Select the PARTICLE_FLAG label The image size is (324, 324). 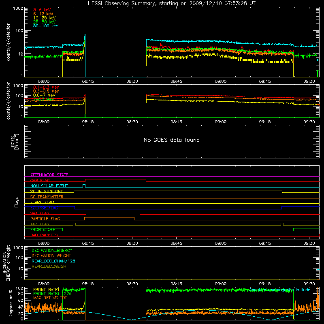45,218
